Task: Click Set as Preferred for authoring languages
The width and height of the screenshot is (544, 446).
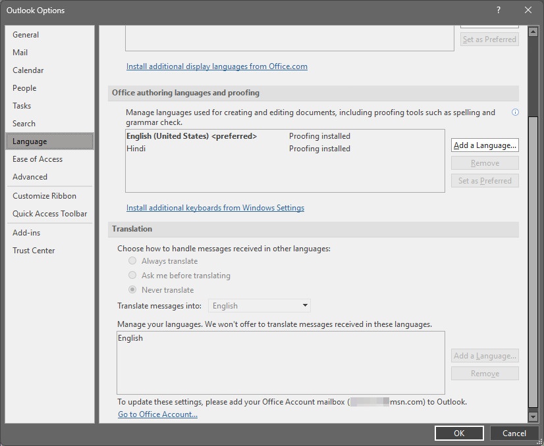Action: 485,180
